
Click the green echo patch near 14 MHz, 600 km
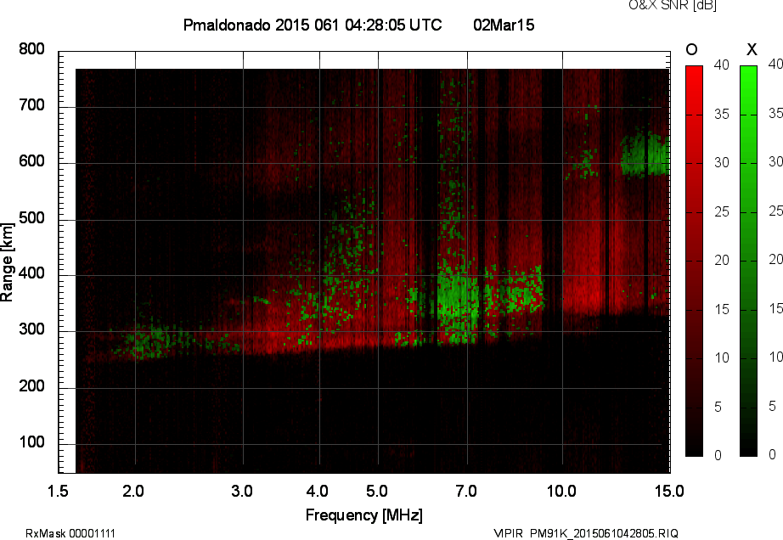point(645,153)
